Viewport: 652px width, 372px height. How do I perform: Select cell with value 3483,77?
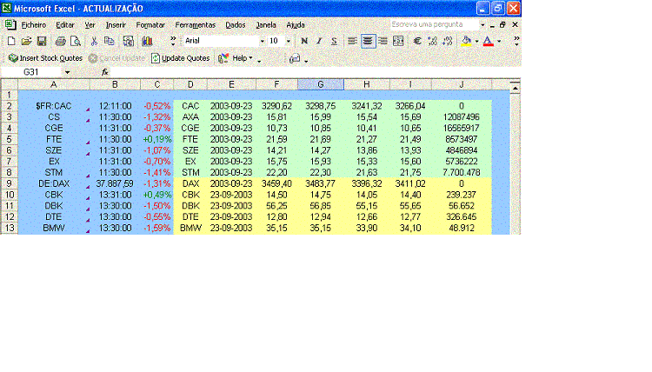[321, 183]
